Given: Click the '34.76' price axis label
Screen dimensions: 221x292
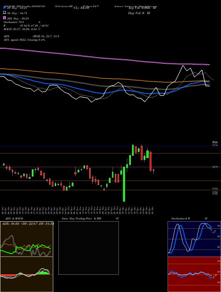Looking at the screenshot, I should [215, 167].
